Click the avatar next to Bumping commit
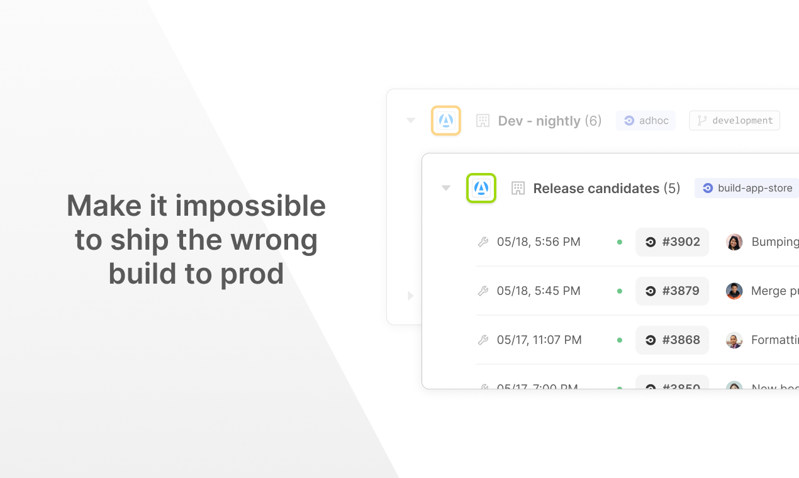 [x=734, y=242]
